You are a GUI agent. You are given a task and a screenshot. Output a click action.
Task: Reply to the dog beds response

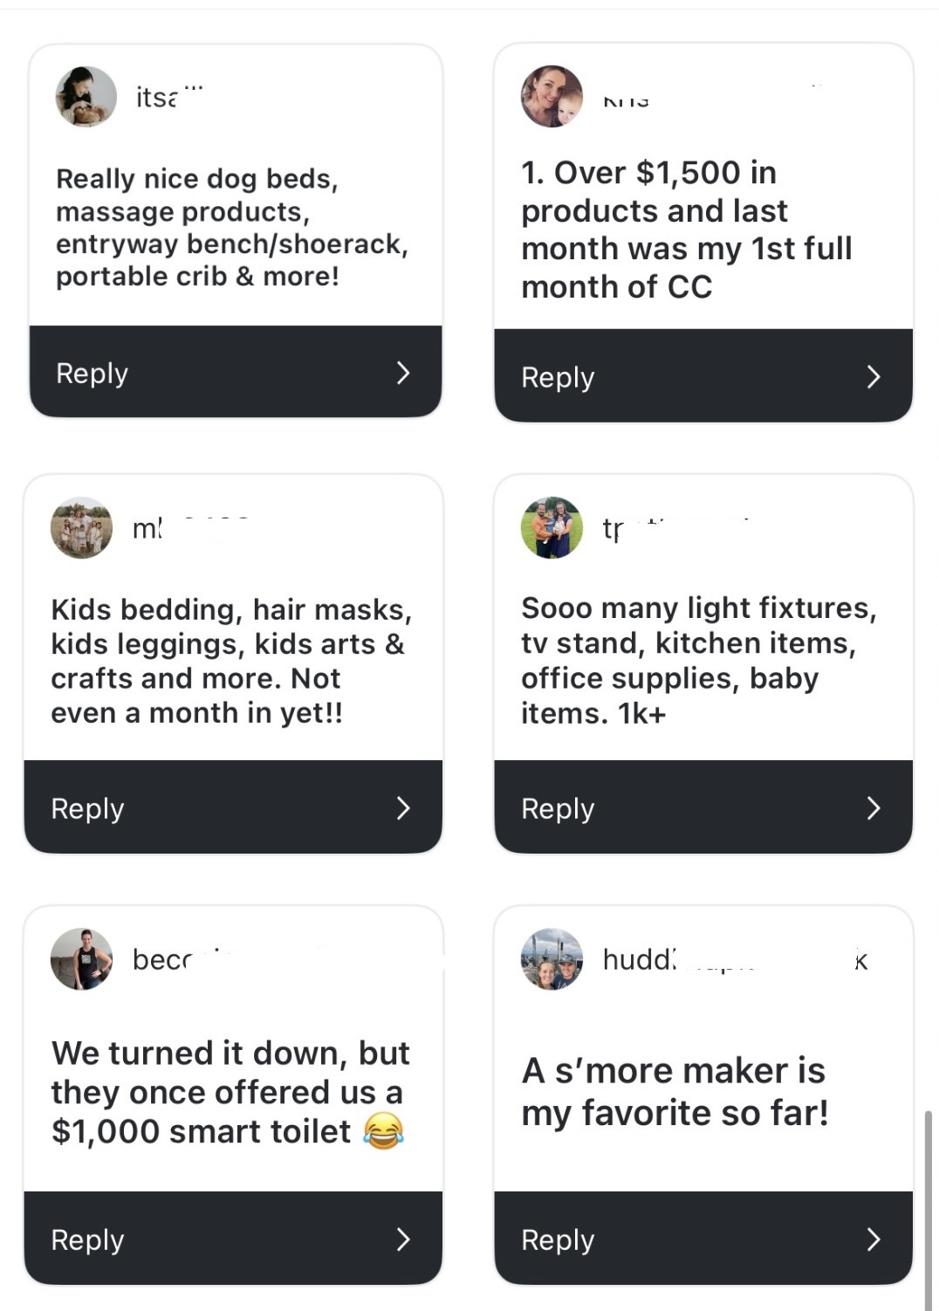point(93,373)
